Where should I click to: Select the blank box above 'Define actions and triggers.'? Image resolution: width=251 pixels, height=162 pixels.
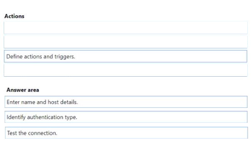coord(125,42)
